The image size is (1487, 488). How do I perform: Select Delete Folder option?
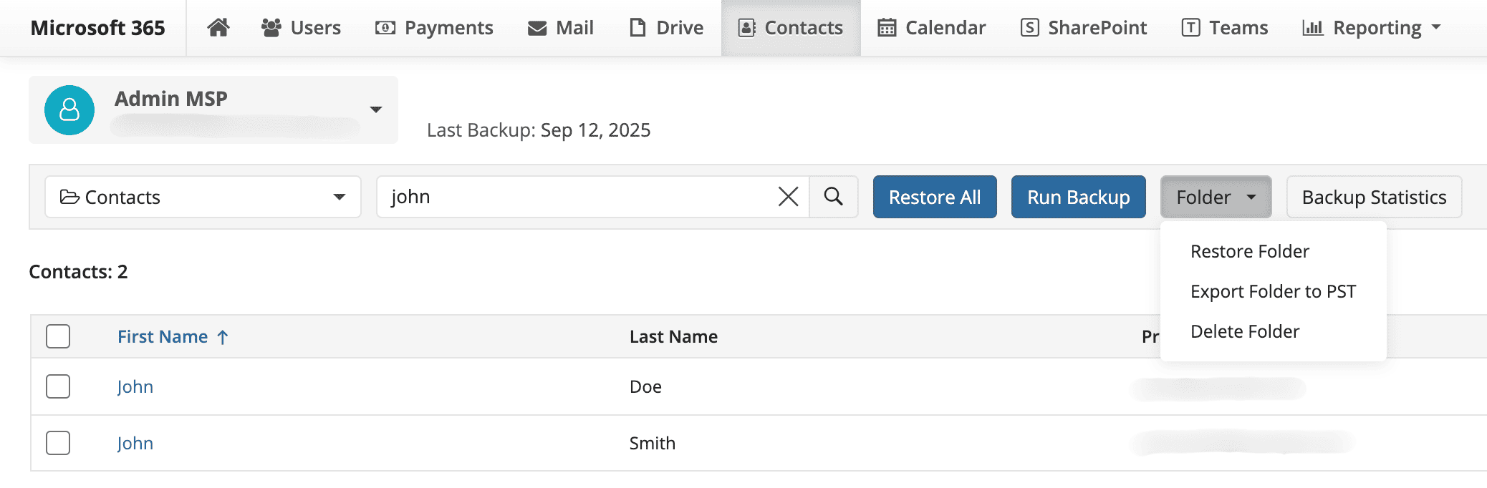[1245, 331]
